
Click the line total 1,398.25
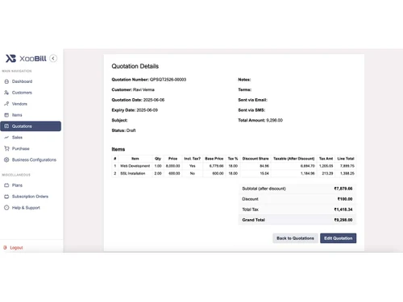[x=347, y=173]
